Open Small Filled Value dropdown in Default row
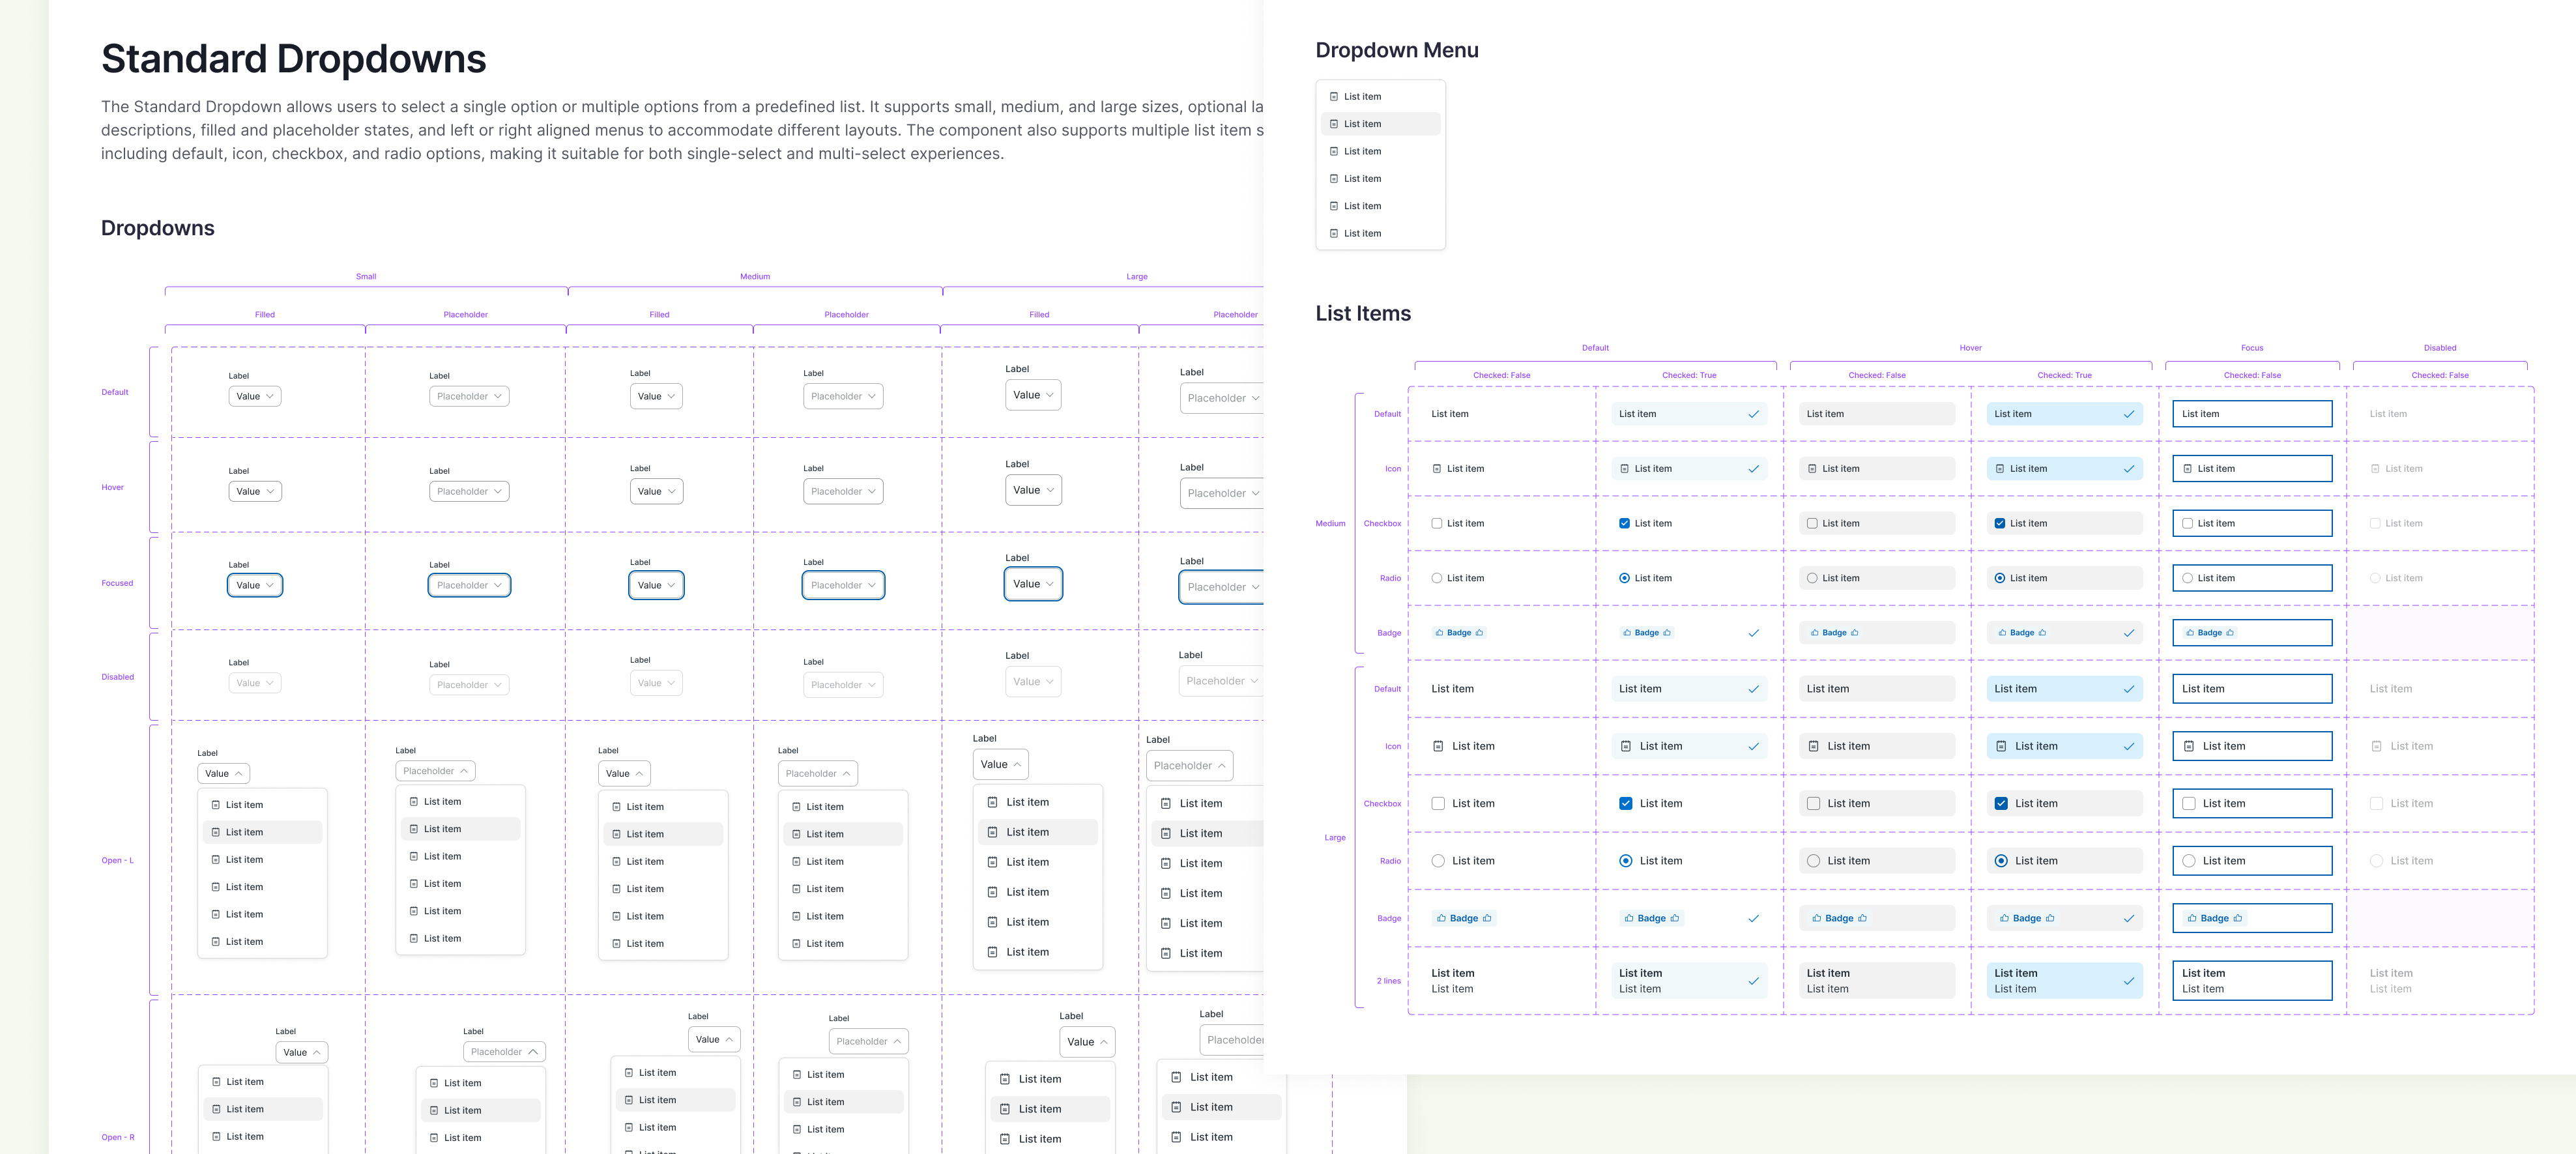This screenshot has height=1154, width=2576. point(255,397)
